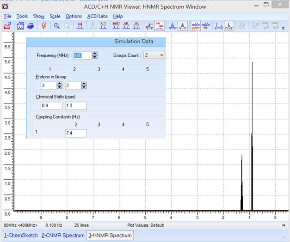Increase frequency with the up spinner arrow
Viewport: 290px width, 242px height.
[x=95, y=54]
